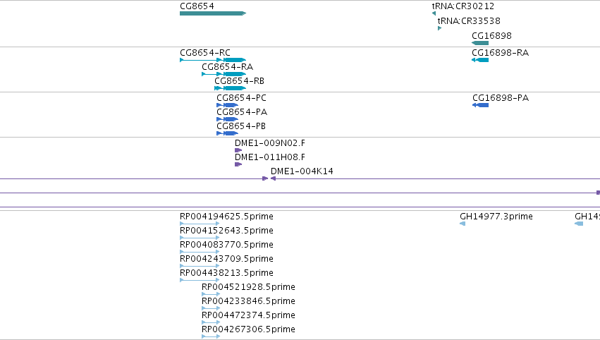The width and height of the screenshot is (600, 340).
Task: Click the DME1-011H08.F label
Action: pos(270,157)
